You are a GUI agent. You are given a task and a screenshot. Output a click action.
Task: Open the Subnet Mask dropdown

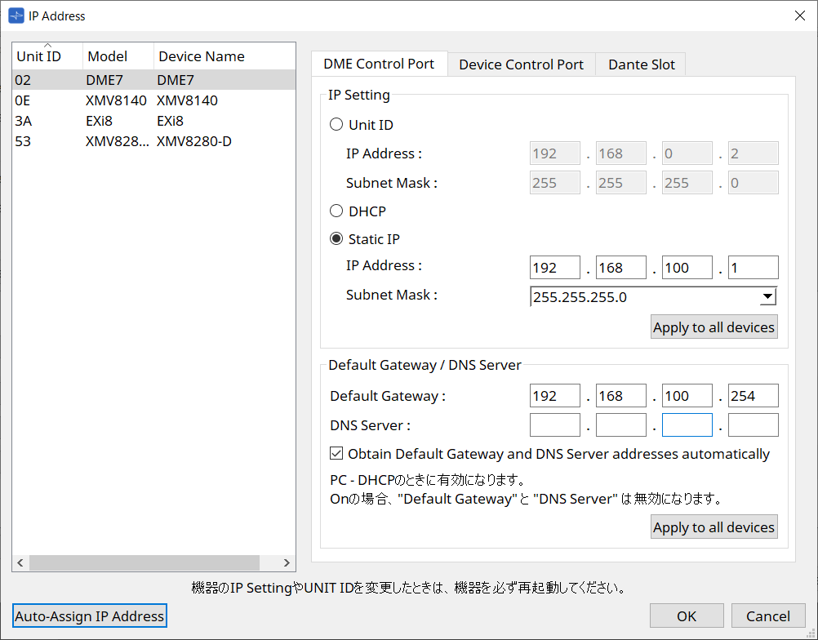click(767, 296)
